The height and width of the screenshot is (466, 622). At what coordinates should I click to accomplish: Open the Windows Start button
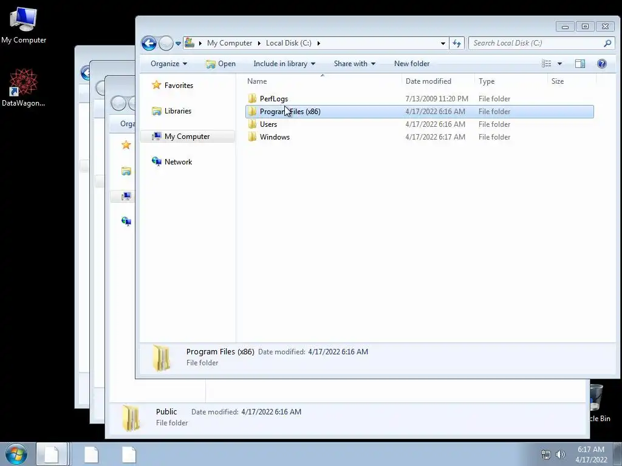(x=16, y=454)
